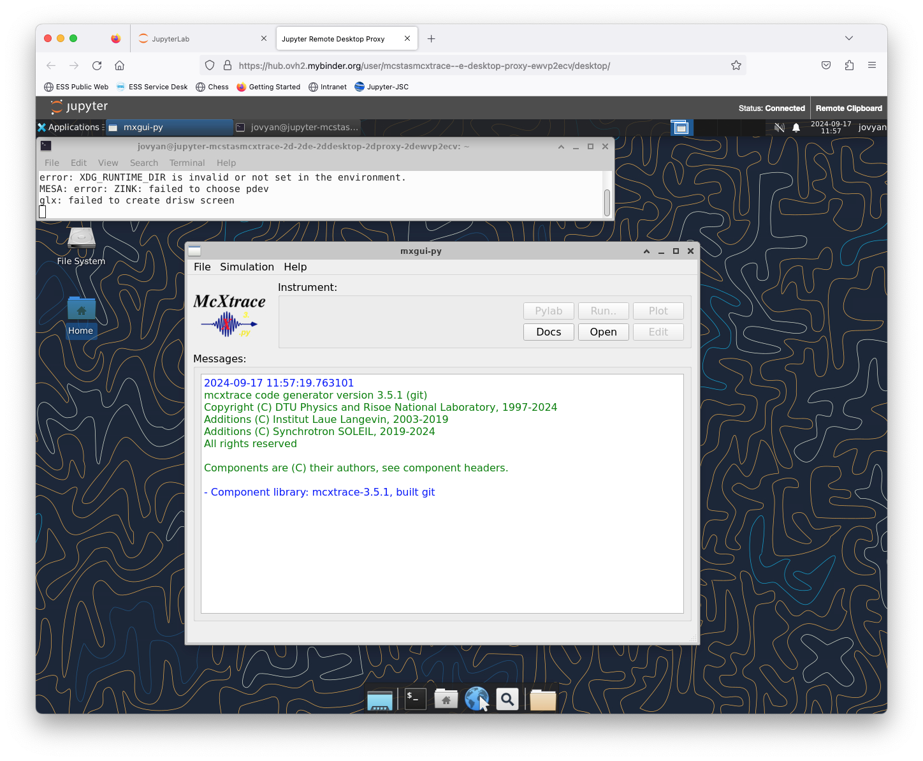Open the home folder dock icon
The image size is (923, 761).
pos(446,699)
